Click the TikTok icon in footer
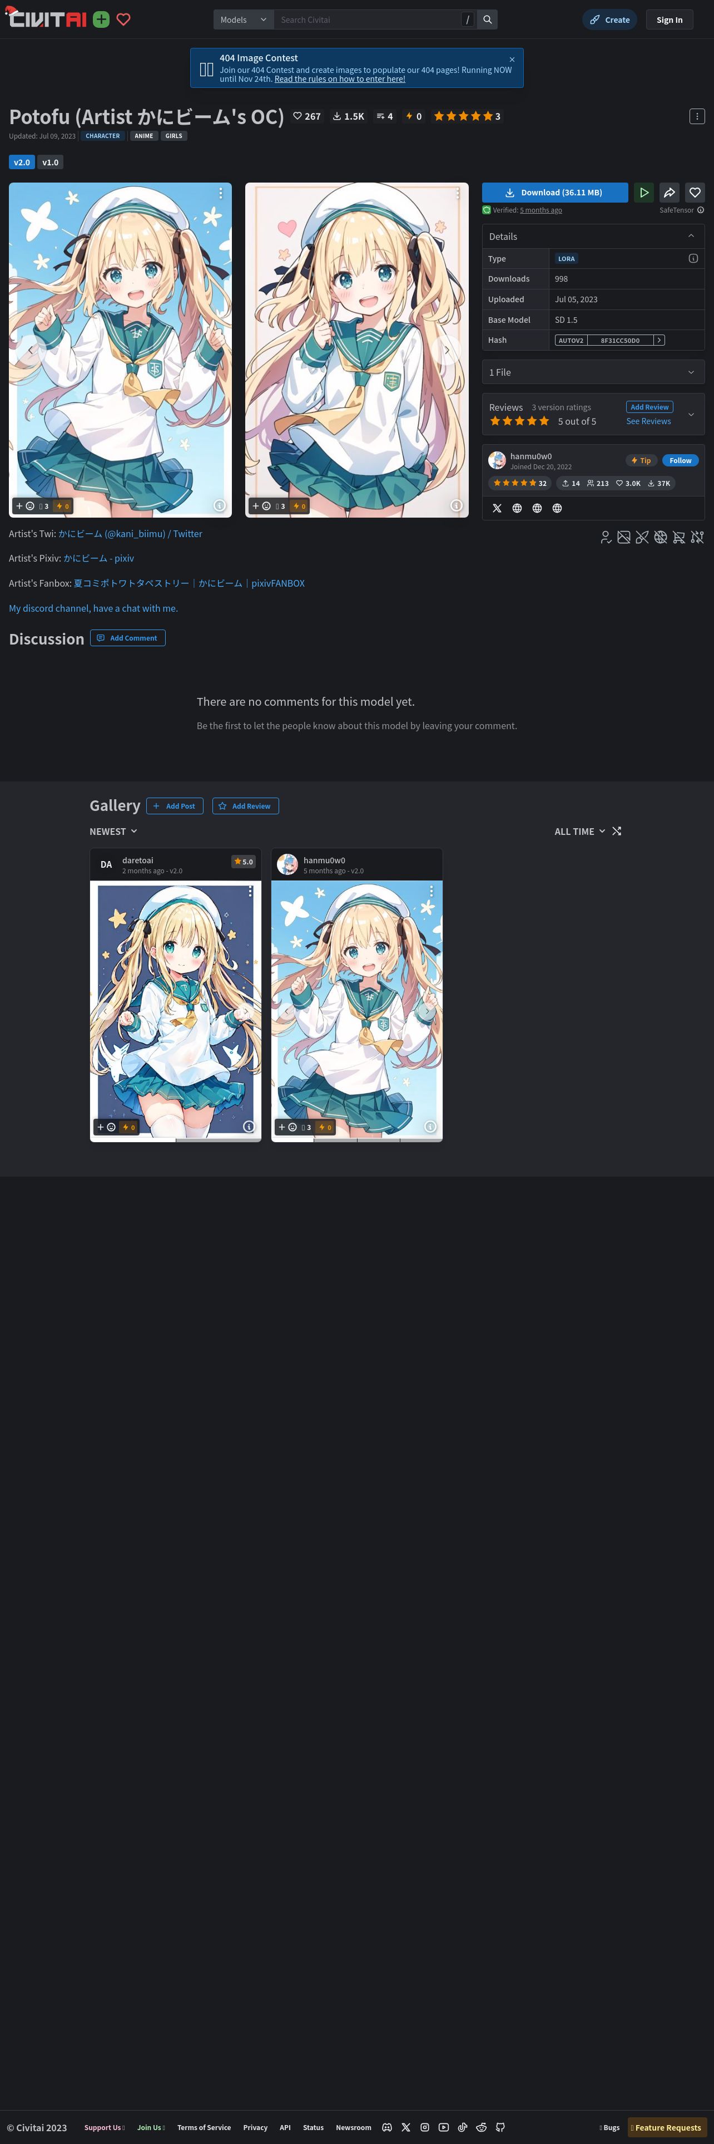 point(462,2127)
